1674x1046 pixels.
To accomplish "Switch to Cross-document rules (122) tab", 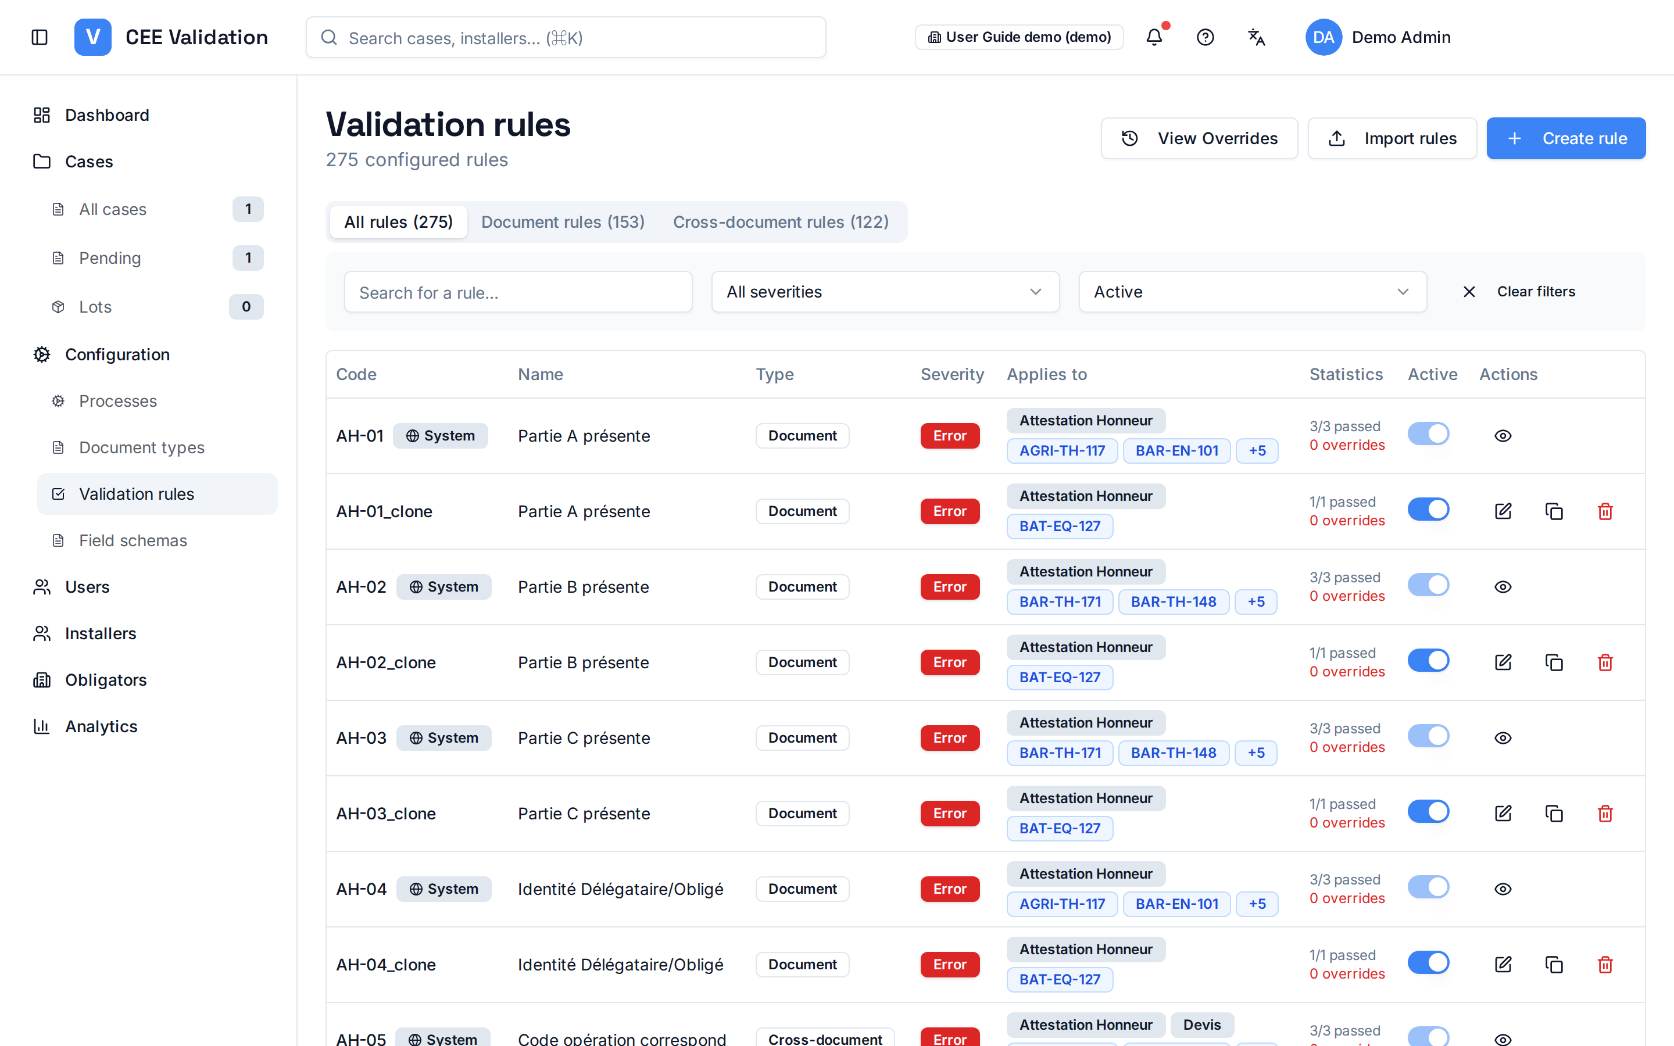I will click(x=781, y=222).
